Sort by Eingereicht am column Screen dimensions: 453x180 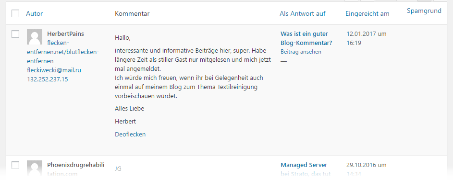tap(367, 13)
